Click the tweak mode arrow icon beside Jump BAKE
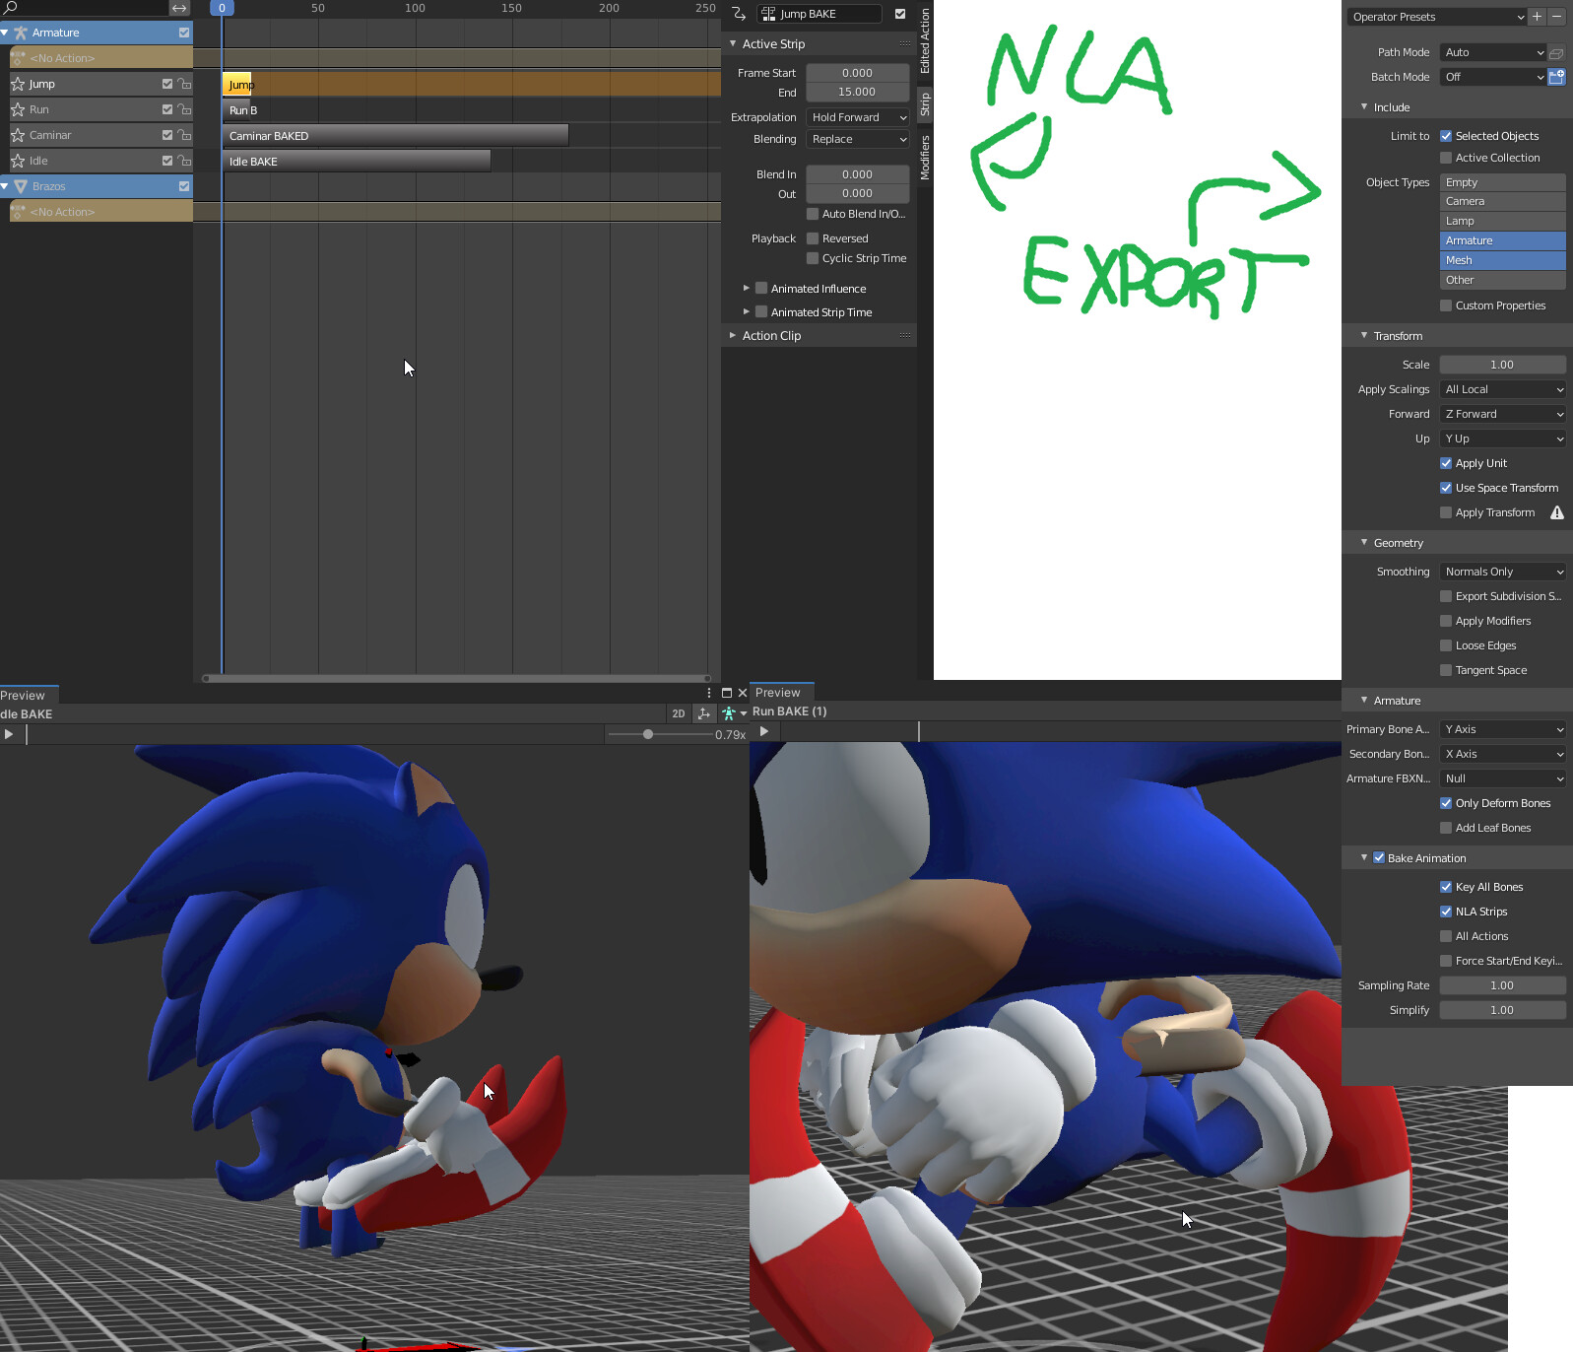 [x=739, y=14]
